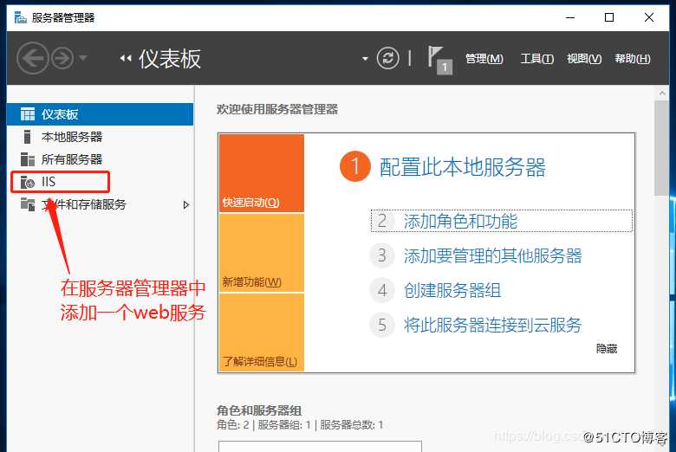Open the navigation history dropdown arrow
Screen dimensions: 676x452
83,58
